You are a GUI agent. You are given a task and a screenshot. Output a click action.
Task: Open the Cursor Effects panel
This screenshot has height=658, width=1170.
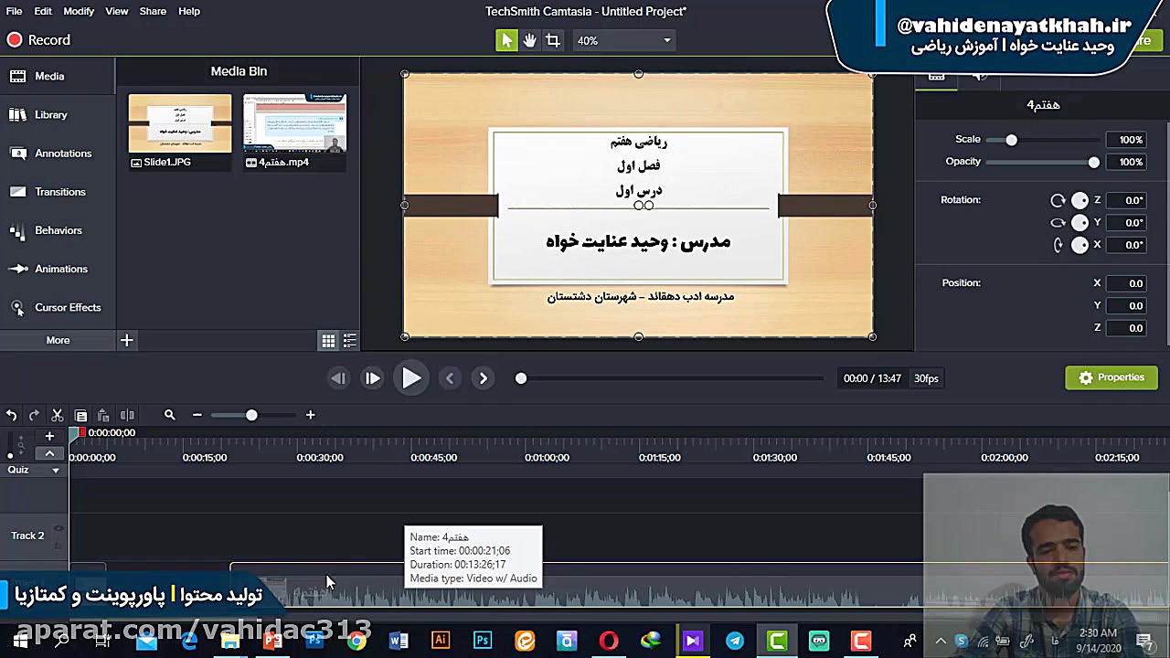pyautogui.click(x=68, y=307)
